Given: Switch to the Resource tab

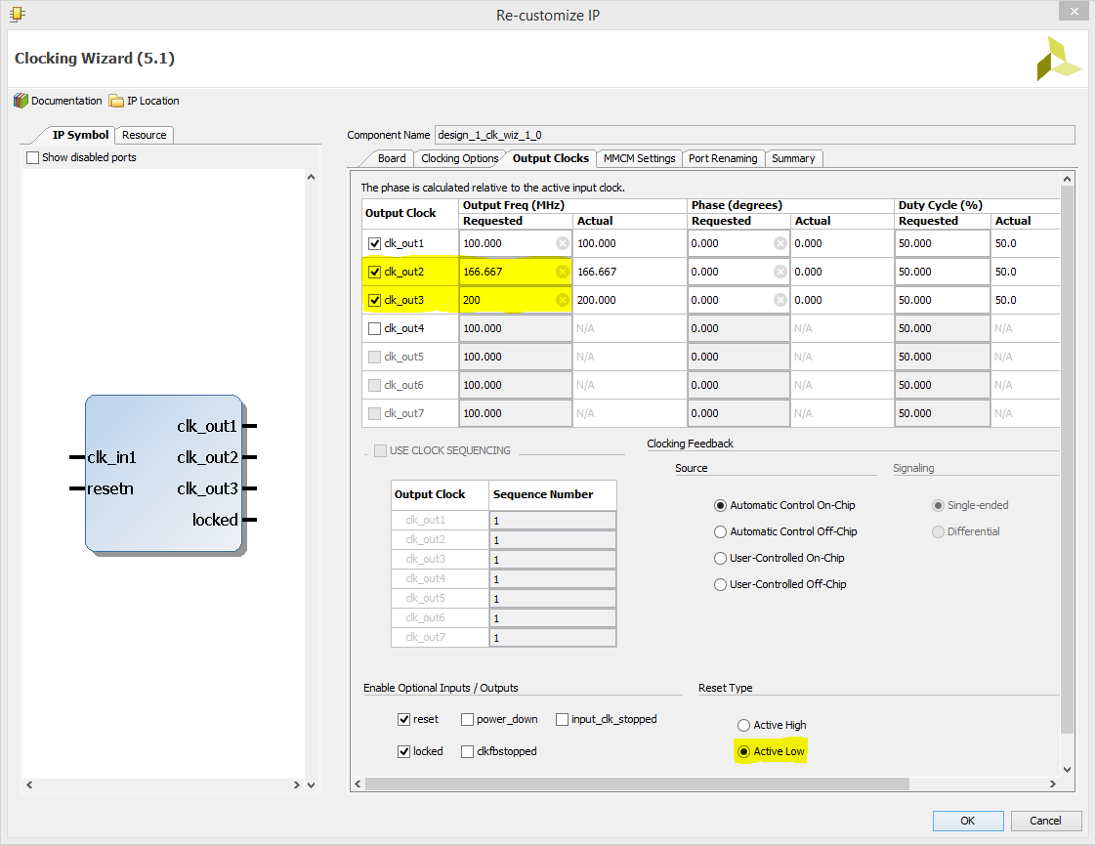Looking at the screenshot, I should click(144, 135).
